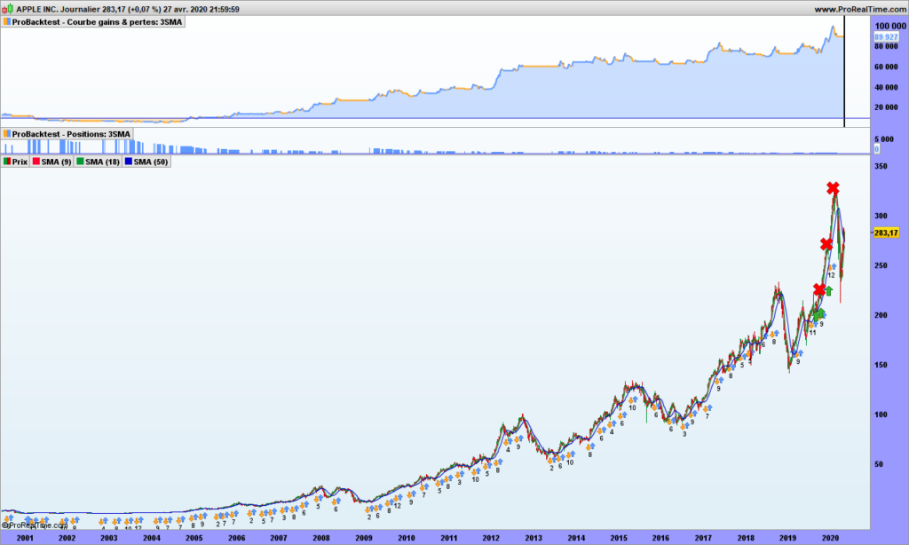Click the 2018 year label on the time axis

(x=746, y=538)
